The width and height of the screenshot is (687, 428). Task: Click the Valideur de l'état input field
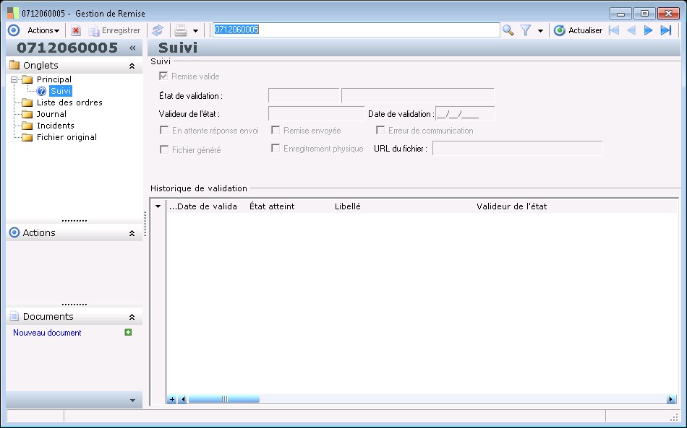coord(316,113)
